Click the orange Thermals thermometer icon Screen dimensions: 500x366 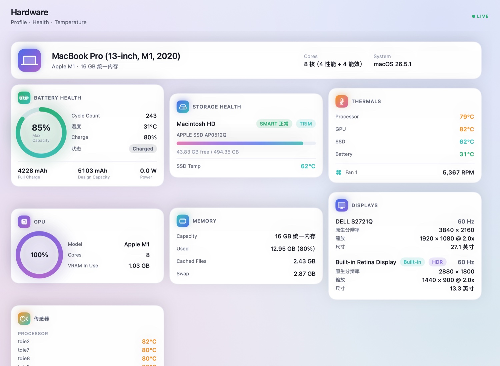pyautogui.click(x=342, y=101)
